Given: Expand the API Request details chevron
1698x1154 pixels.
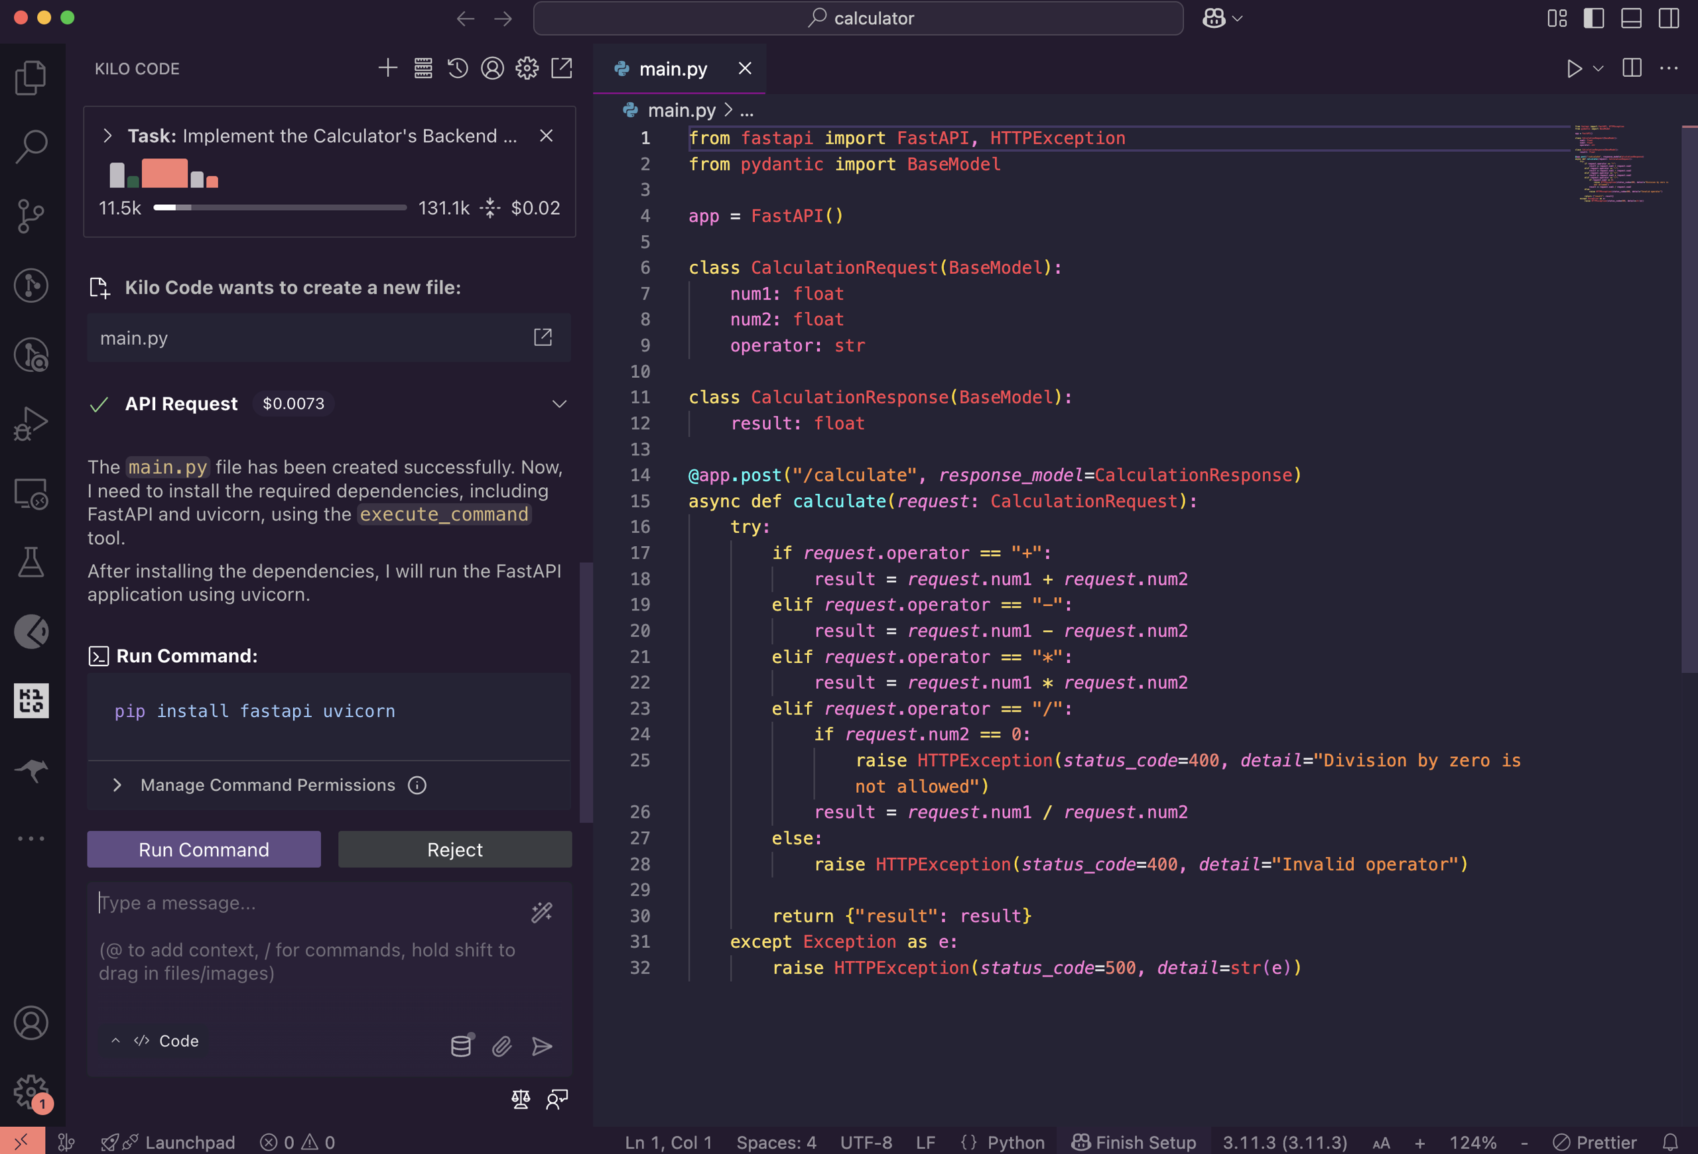Looking at the screenshot, I should click(x=559, y=404).
